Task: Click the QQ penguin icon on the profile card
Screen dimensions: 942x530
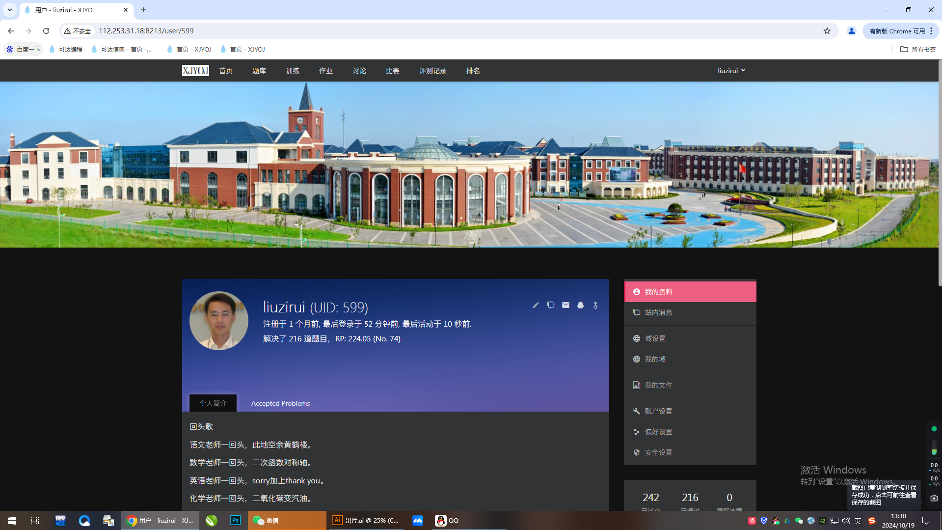Action: click(x=580, y=305)
